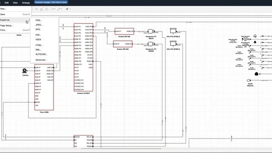Image resolution: width=272 pixels, height=153 pixels.
Task: Open the Arrange menu
Action: coord(25,3)
